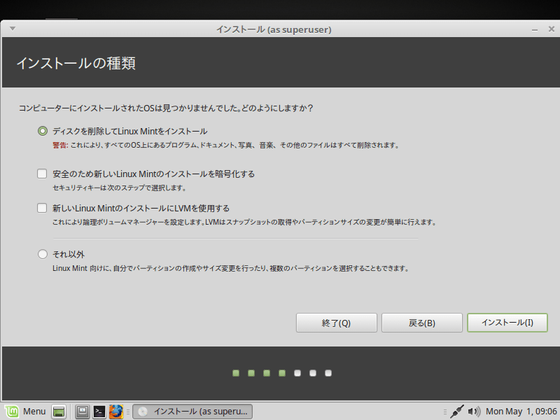Click the インストール (as superuser) window title
The image size is (560, 420).
pos(274,29)
